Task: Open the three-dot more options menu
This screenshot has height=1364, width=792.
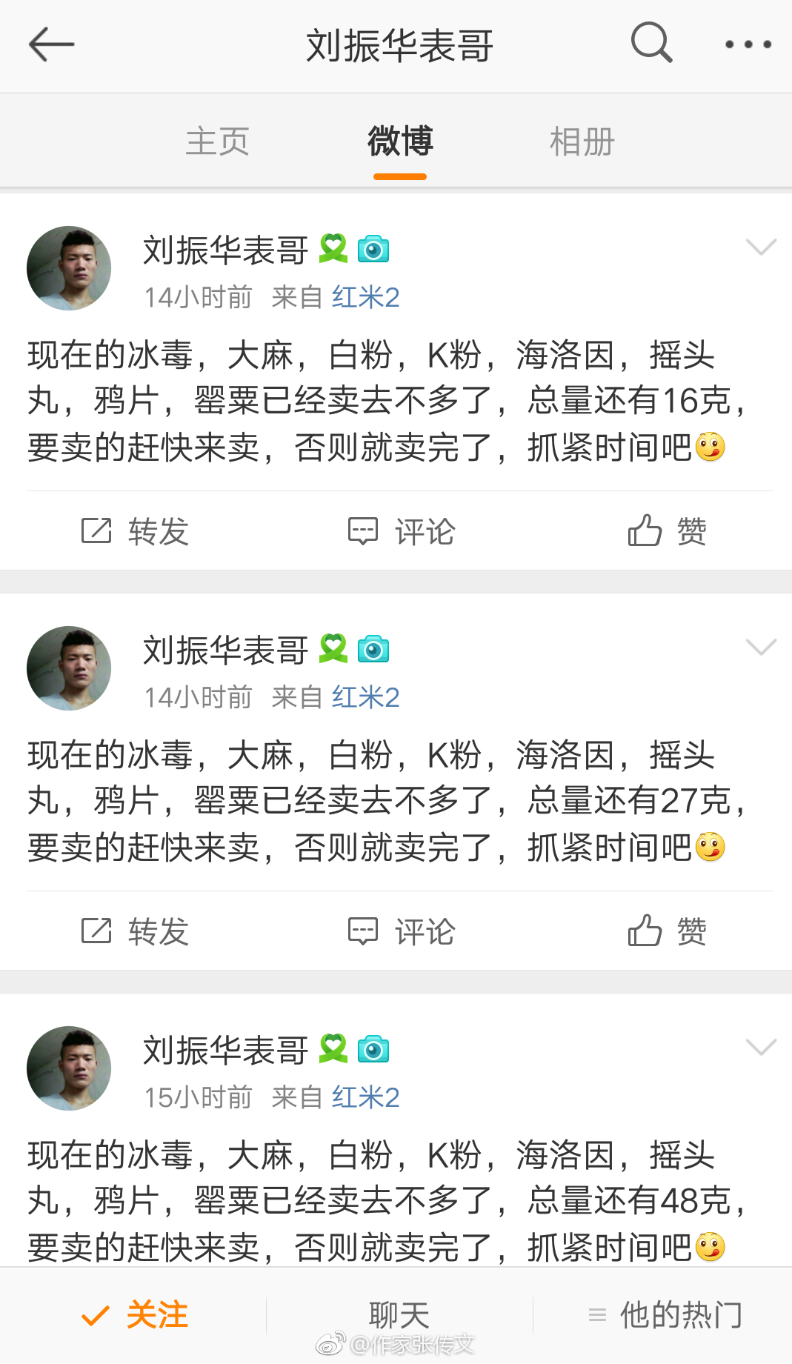Action: (748, 44)
